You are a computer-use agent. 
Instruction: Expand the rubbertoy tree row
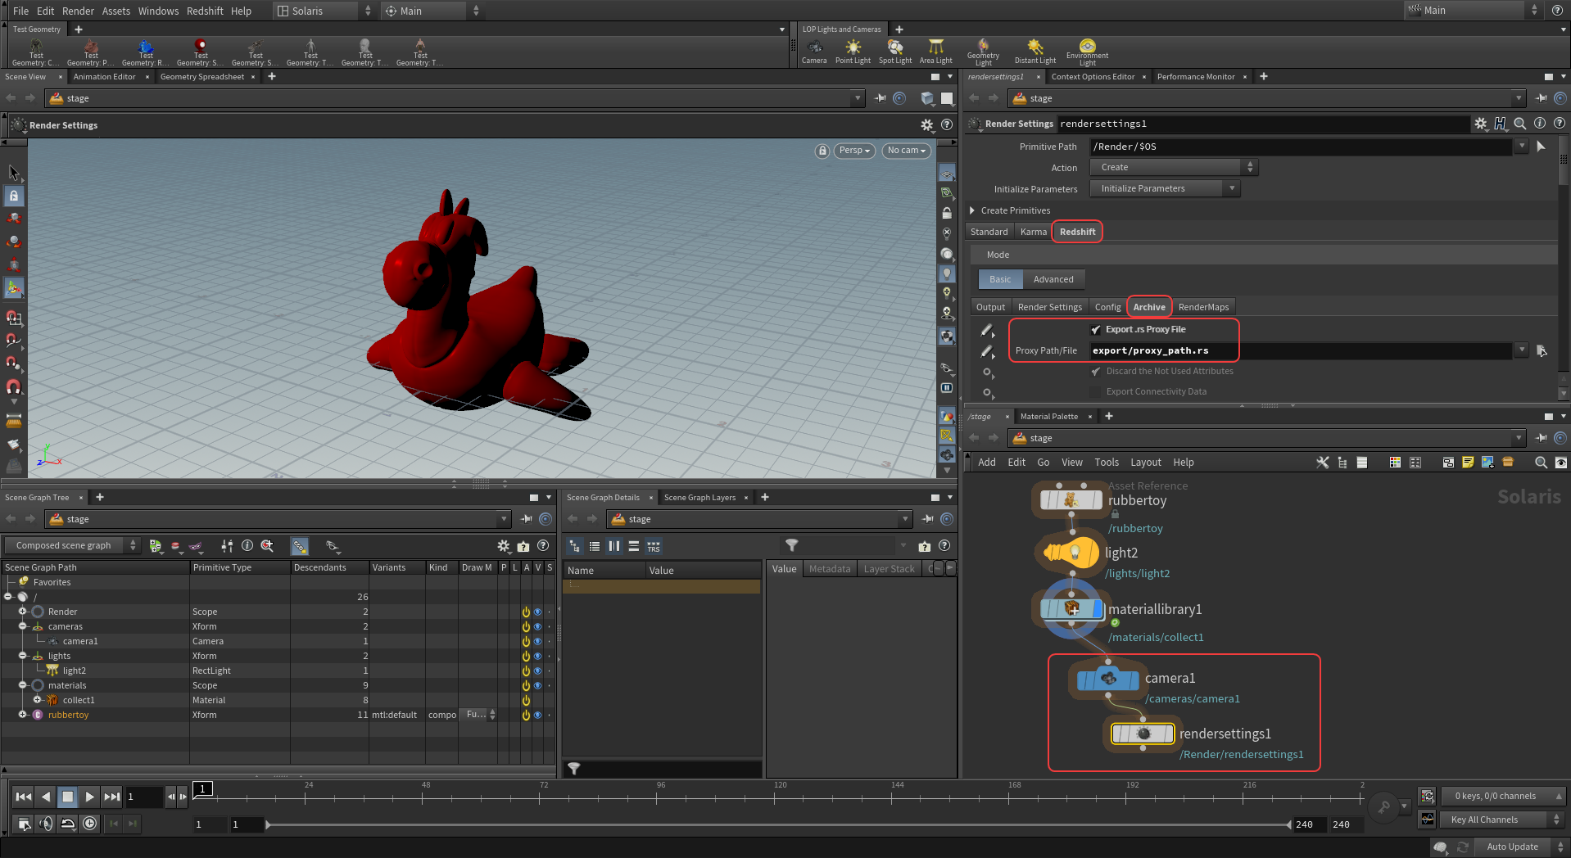pos(23,716)
